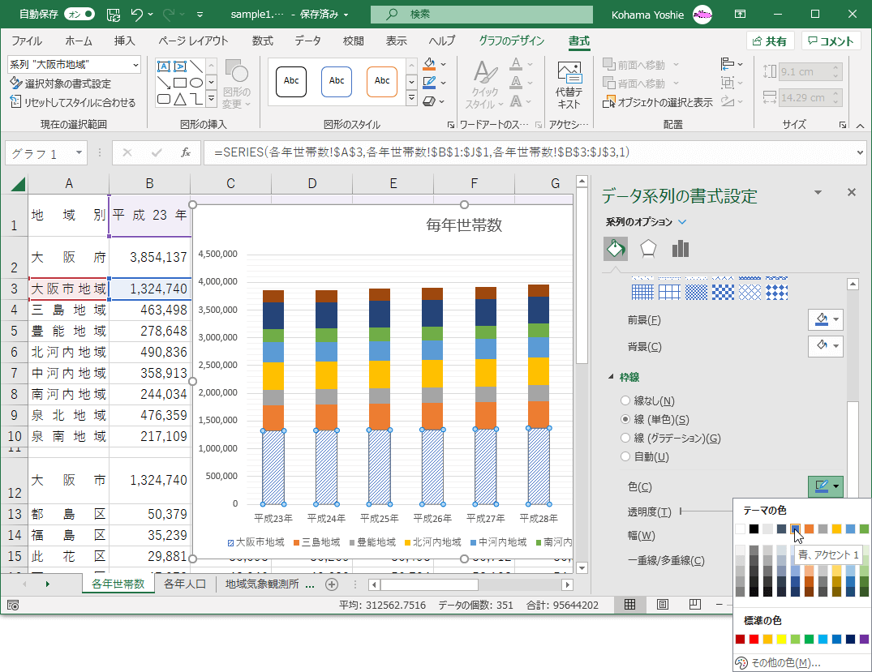Image resolution: width=872 pixels, height=672 pixels.
Task: Open the chart element selection dropdown
Action: click(x=135, y=64)
